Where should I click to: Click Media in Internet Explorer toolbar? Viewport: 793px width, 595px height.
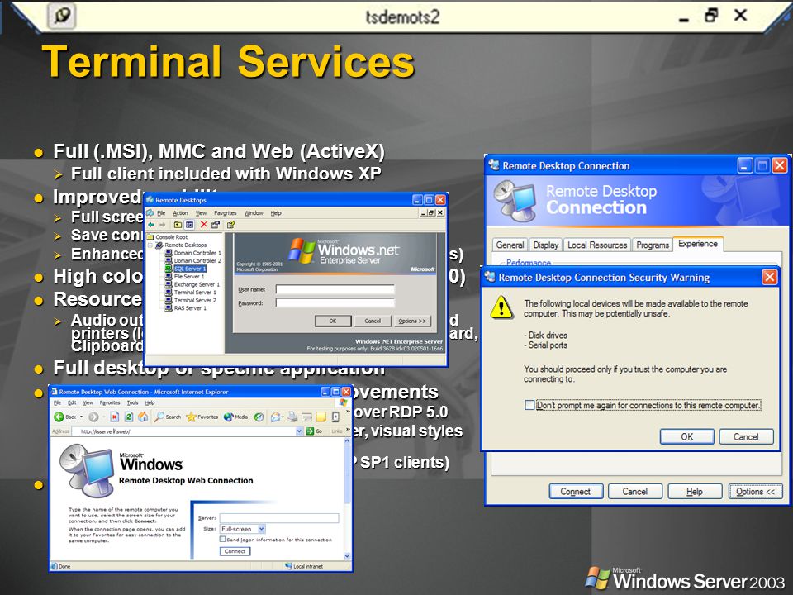click(x=235, y=416)
